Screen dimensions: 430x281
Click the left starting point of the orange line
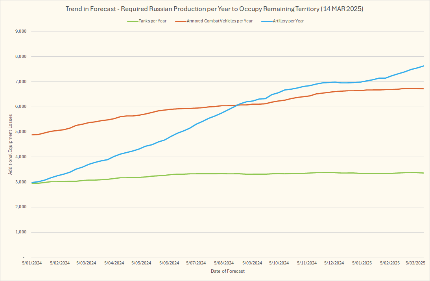point(32,135)
